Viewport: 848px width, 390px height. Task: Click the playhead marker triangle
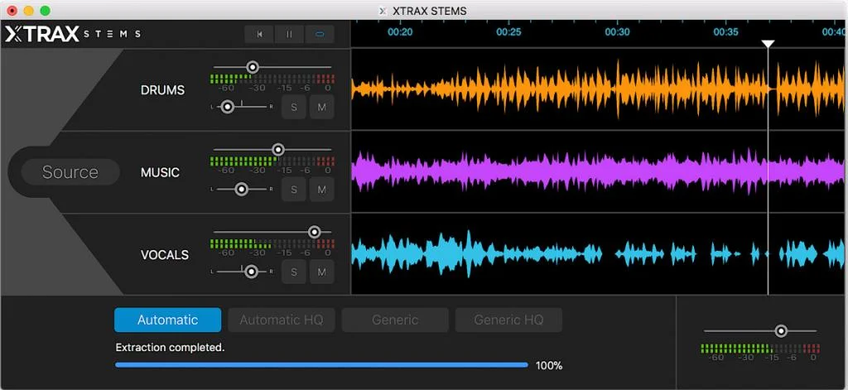(x=768, y=44)
